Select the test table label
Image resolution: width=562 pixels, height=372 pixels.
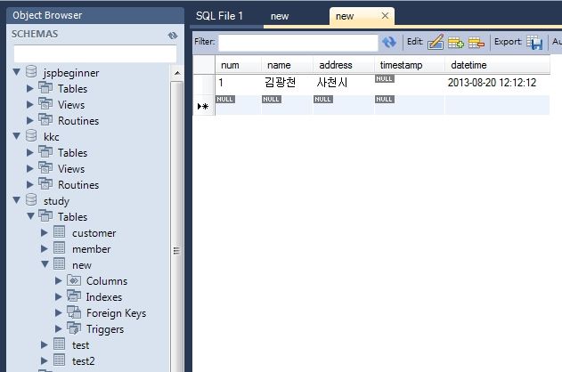[x=81, y=345]
